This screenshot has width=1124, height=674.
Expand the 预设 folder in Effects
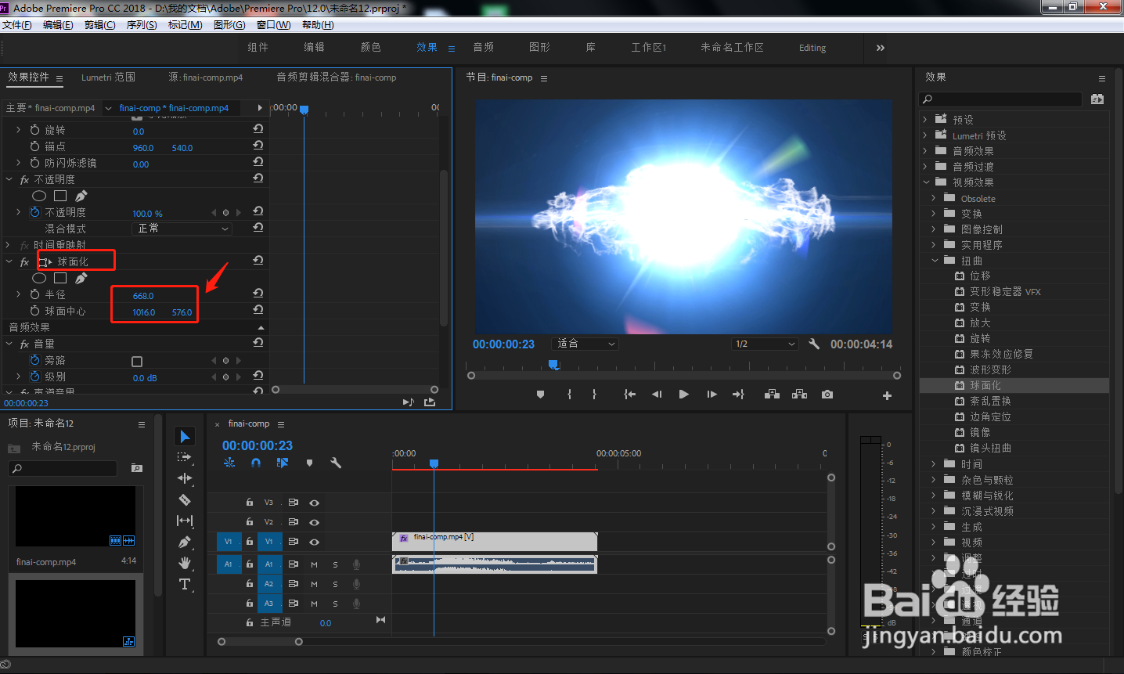point(925,119)
